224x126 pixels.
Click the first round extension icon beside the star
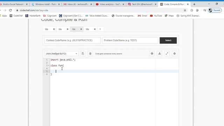(192, 10)
